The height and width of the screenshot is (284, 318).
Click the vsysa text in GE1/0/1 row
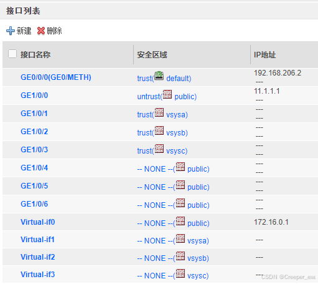pyautogui.click(x=176, y=115)
